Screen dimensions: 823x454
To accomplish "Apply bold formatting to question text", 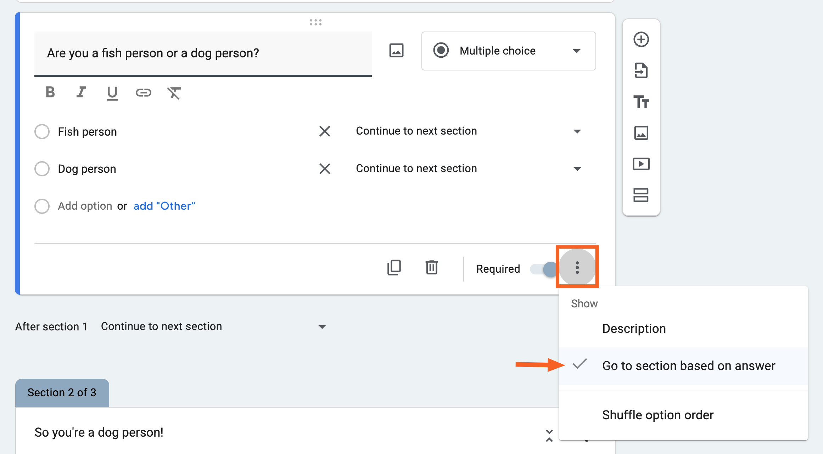I will (50, 92).
